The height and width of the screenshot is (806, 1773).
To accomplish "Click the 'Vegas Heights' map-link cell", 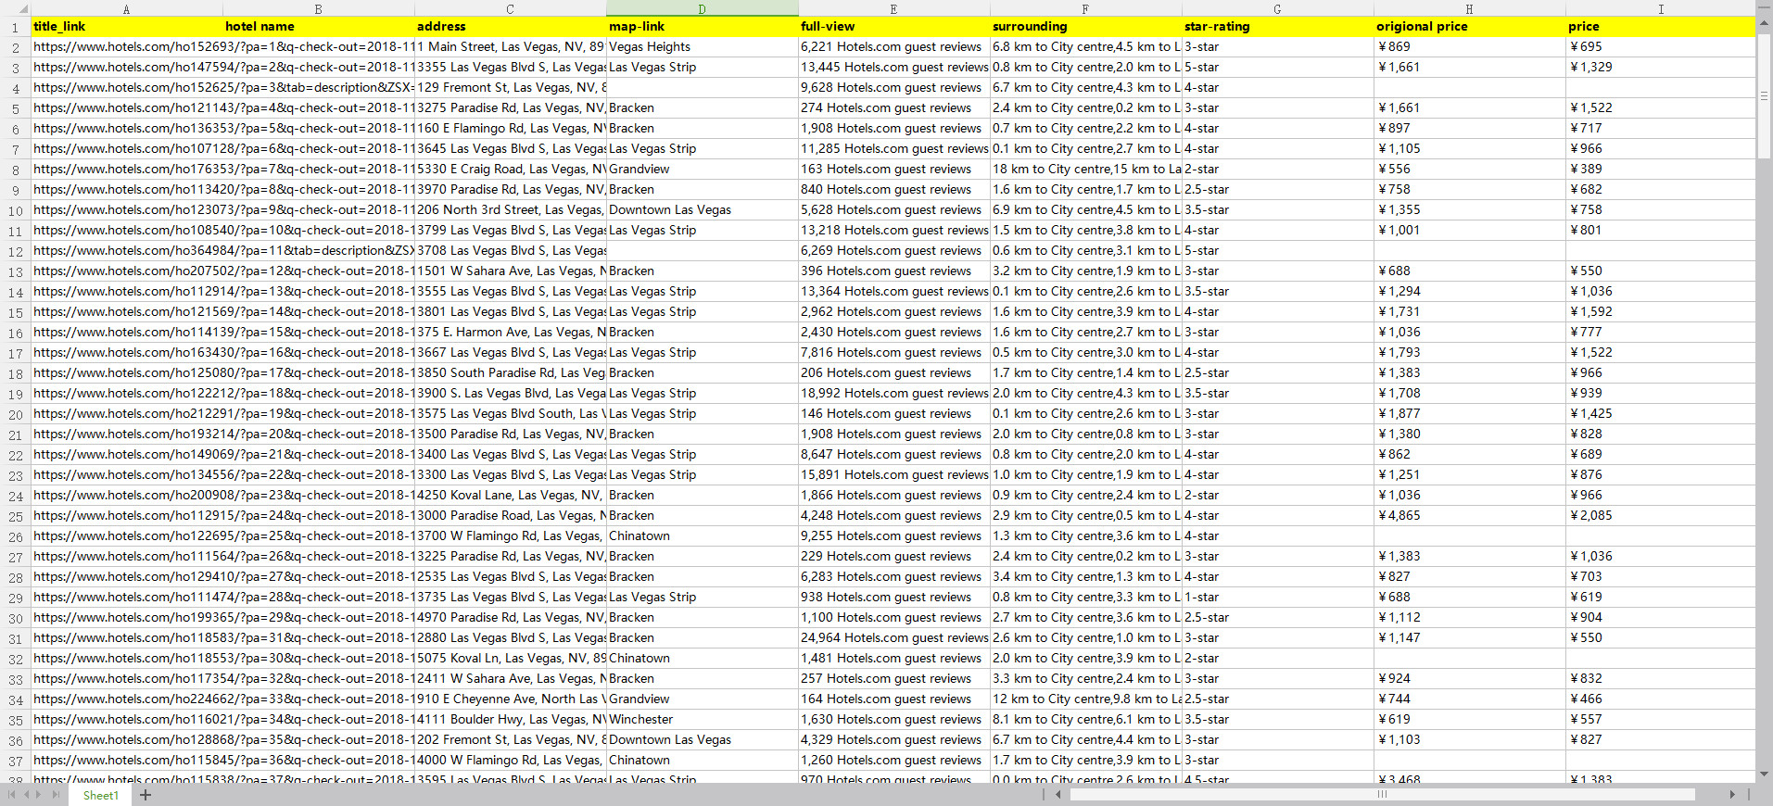I will pos(702,47).
